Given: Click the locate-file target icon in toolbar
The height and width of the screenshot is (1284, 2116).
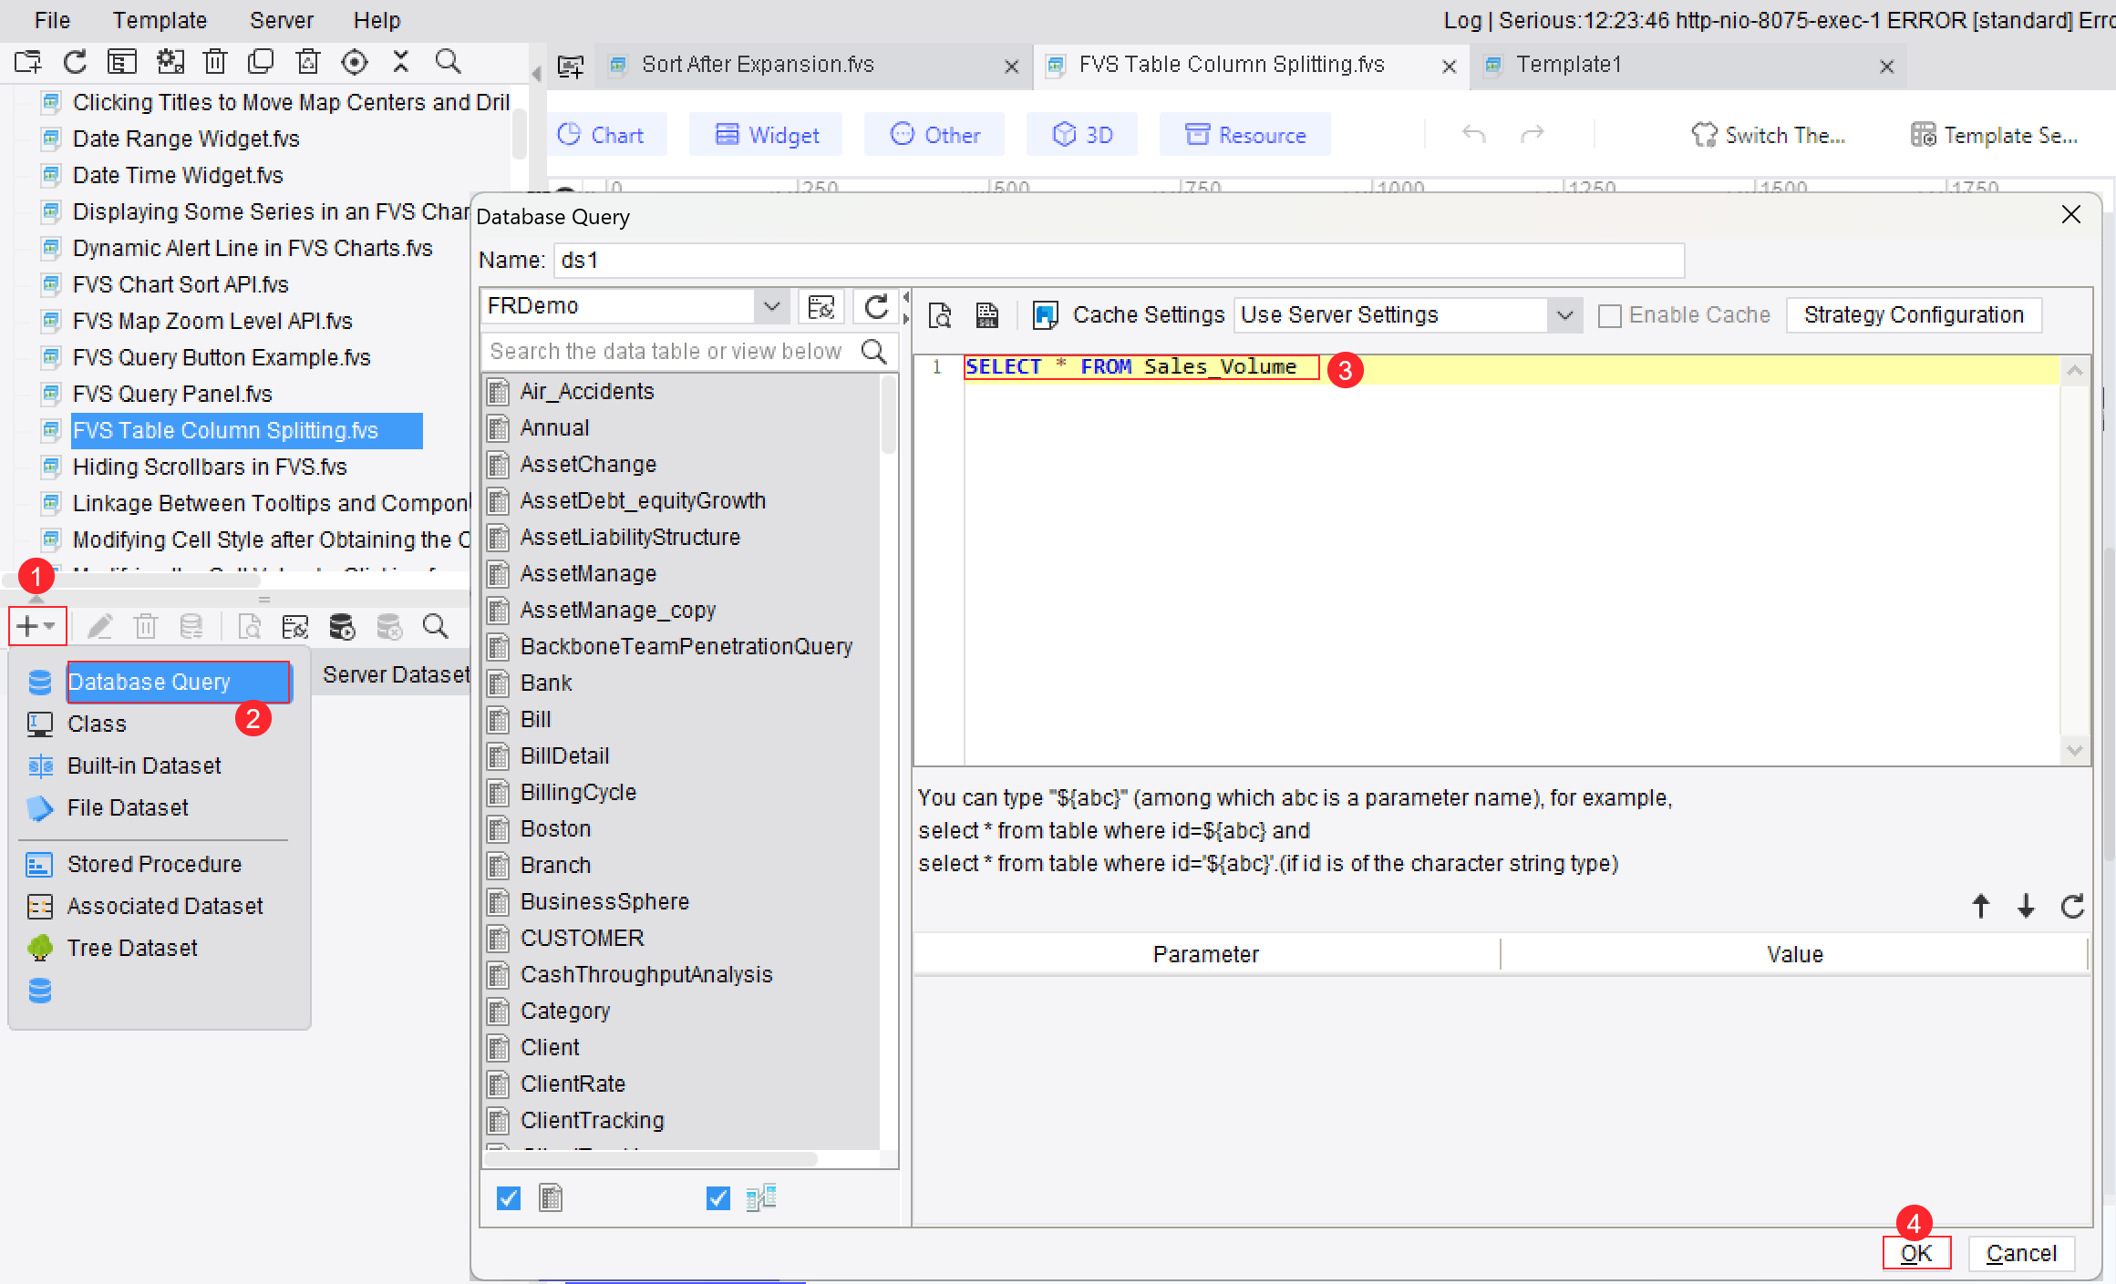Looking at the screenshot, I should pos(354,62).
